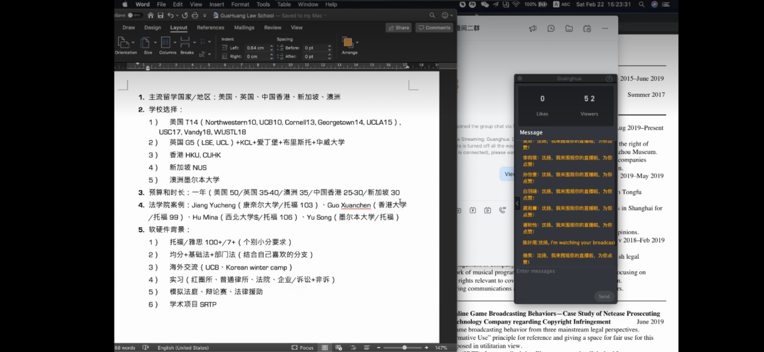Switch to the References ribbon tab

(210, 28)
